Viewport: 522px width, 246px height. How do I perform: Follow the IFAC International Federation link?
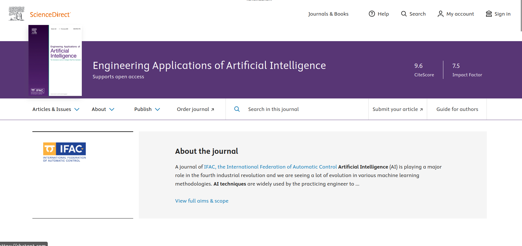tap(270, 167)
